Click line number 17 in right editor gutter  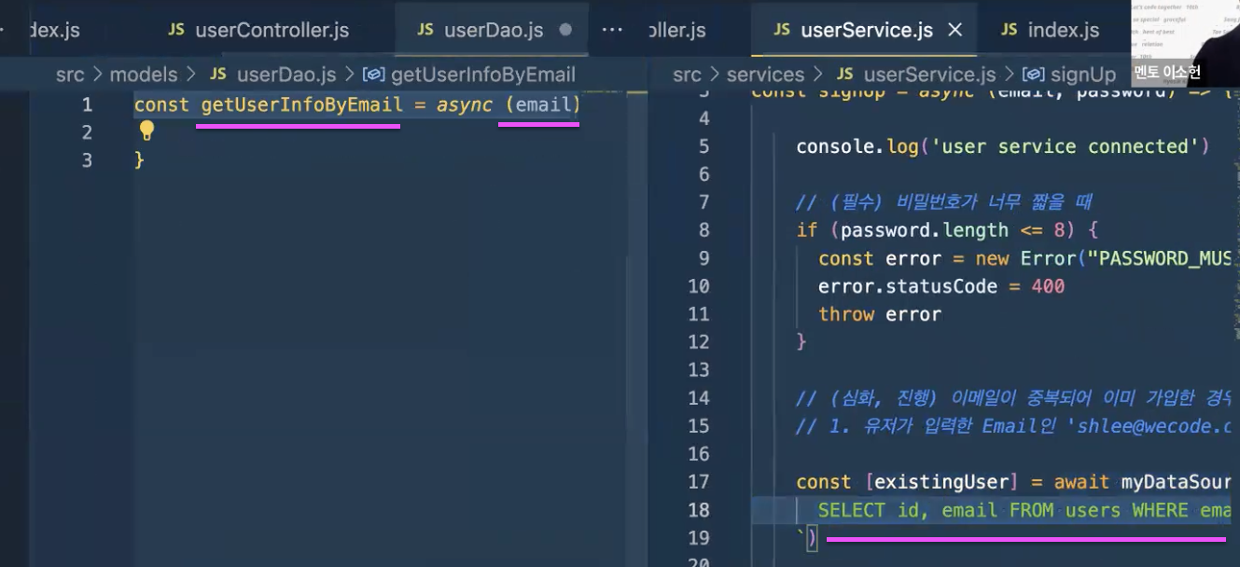click(698, 482)
